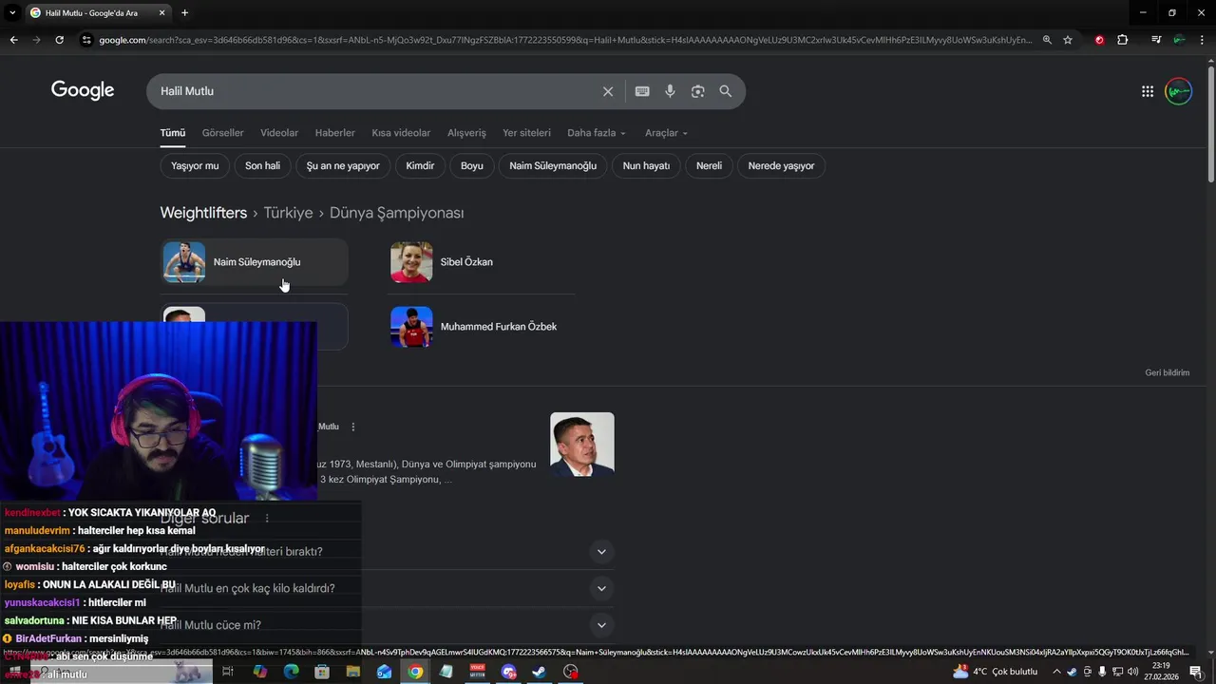Open more options for the Wikipedia result
Screen dimensions: 1216x684
(x=353, y=427)
